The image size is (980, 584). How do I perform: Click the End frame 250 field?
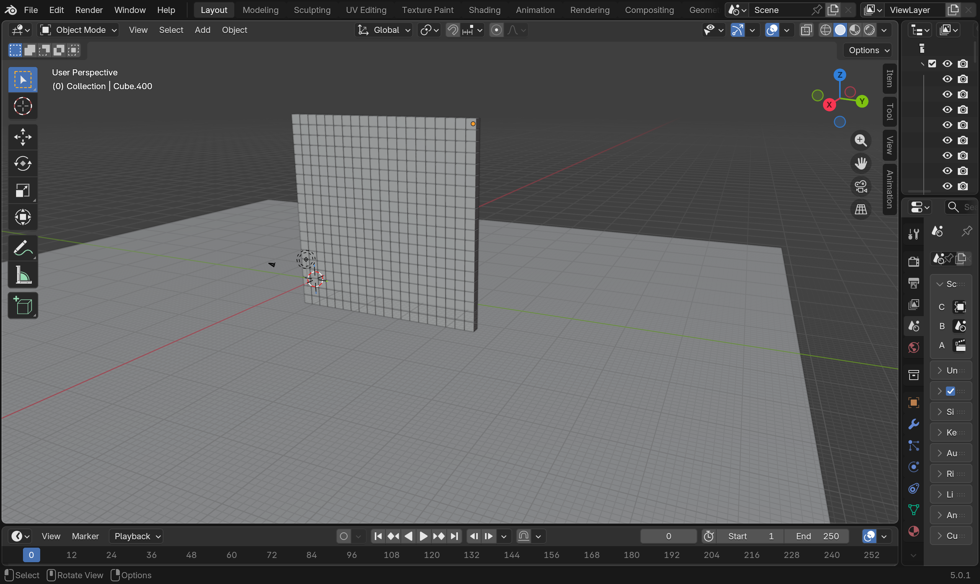(817, 536)
